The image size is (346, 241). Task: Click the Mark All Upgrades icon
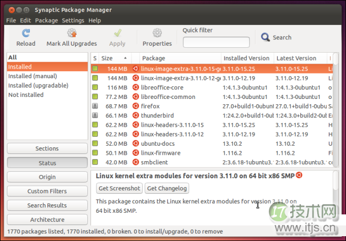point(72,33)
